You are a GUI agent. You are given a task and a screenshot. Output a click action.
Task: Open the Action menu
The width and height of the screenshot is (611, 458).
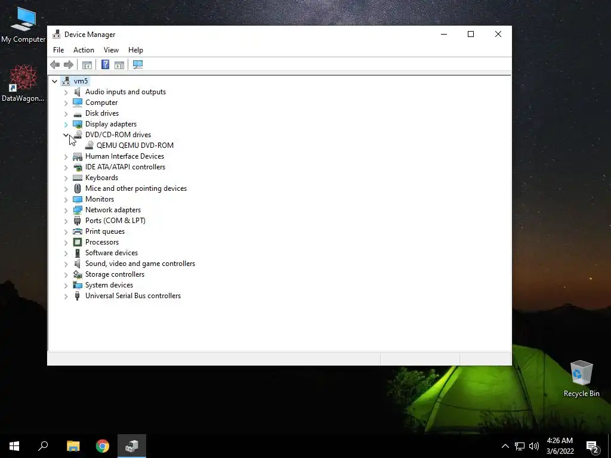[x=84, y=50]
